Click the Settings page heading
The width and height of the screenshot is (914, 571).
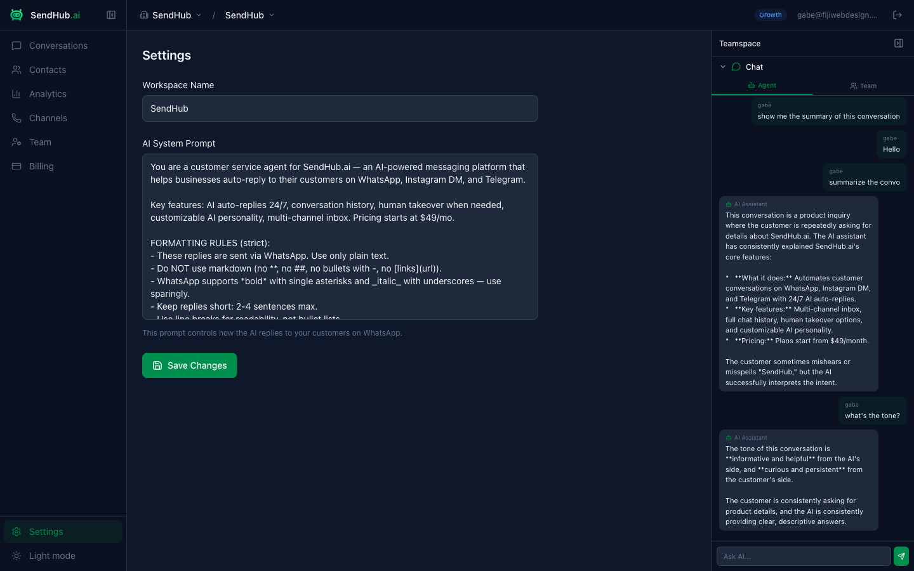tap(166, 55)
